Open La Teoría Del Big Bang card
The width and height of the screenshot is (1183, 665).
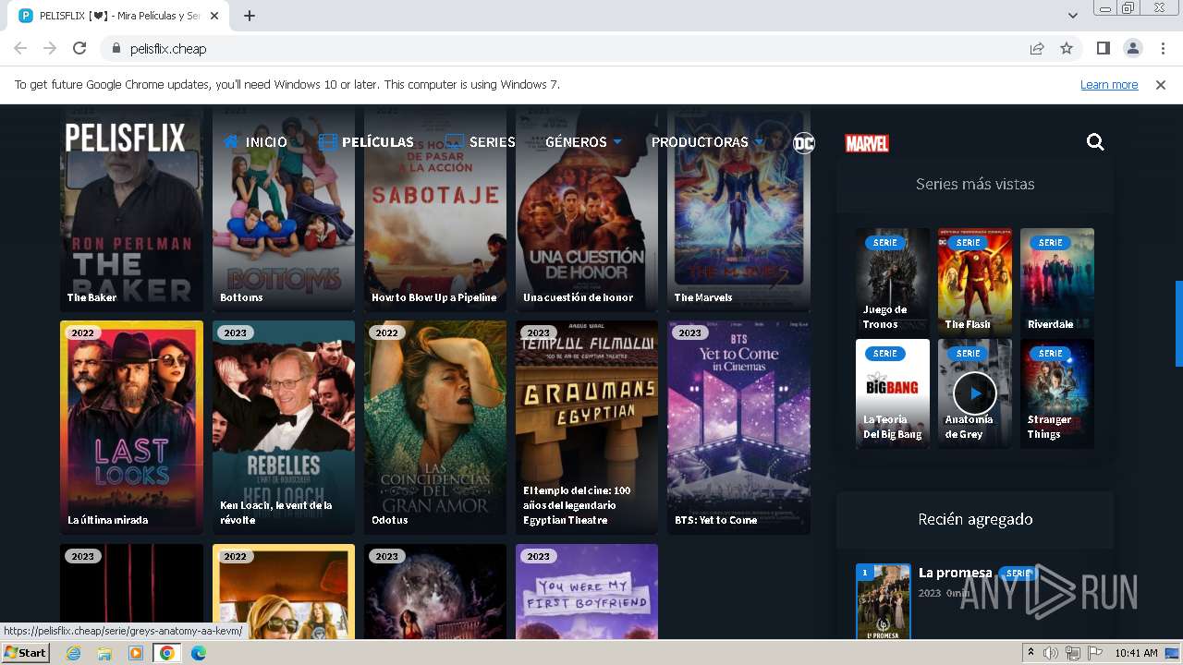point(893,393)
